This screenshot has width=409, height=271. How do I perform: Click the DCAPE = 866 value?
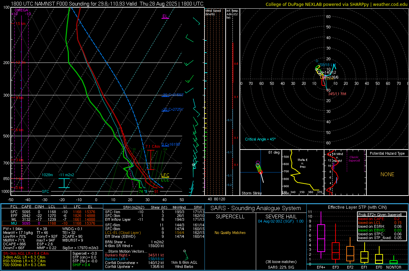14,244
